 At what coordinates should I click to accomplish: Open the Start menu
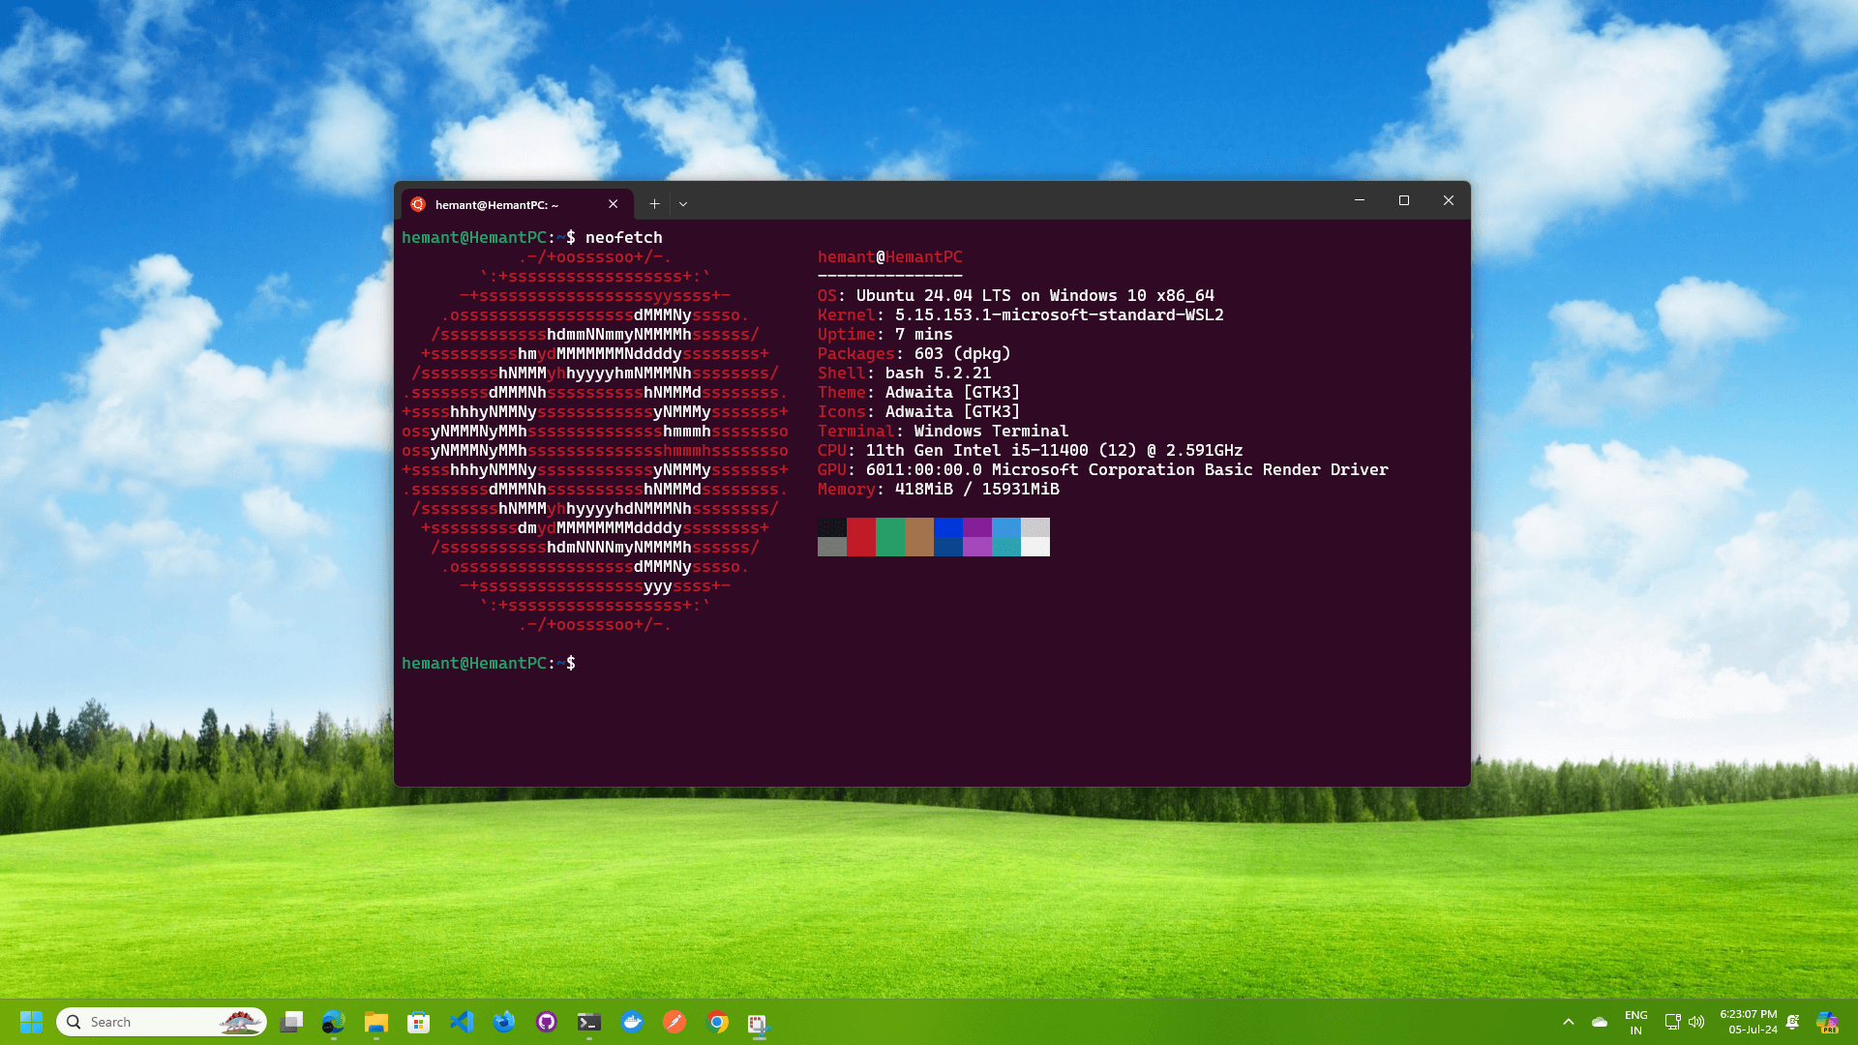32,1021
